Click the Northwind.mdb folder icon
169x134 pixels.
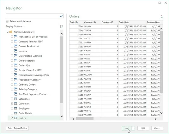point(11,32)
